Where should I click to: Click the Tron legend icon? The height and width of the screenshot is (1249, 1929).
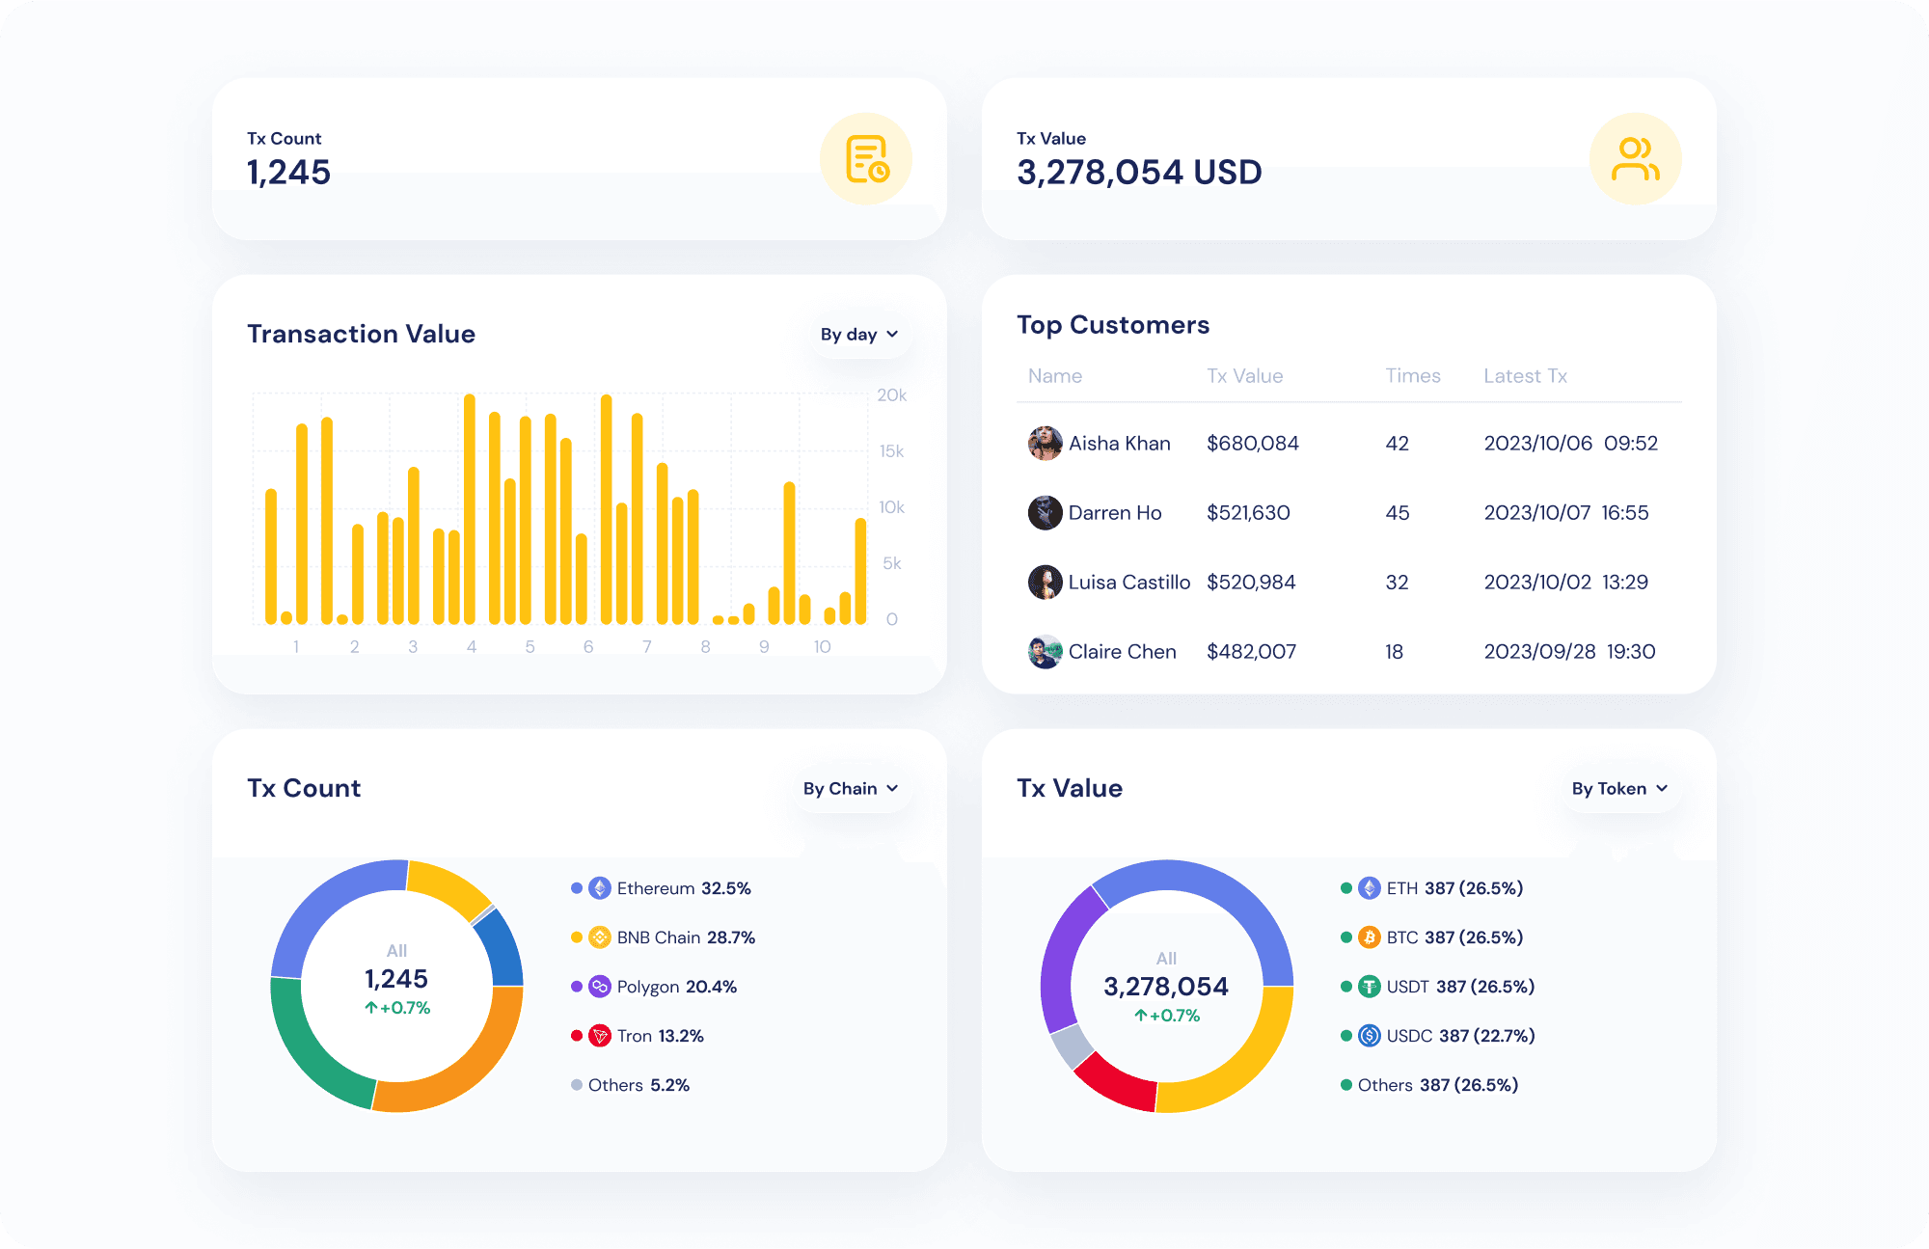(600, 1036)
